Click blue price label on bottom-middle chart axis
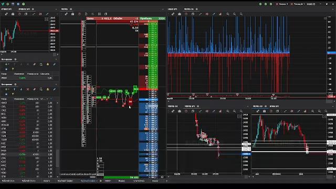336x189 pixels. [246, 154]
